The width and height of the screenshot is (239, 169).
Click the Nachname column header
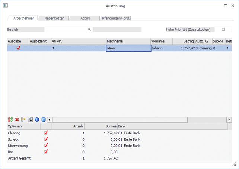[x=128, y=41]
